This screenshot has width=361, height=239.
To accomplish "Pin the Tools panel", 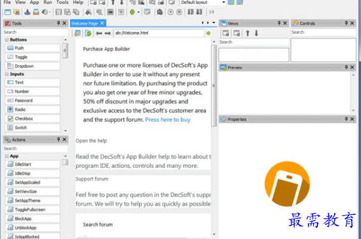I will [59, 23].
